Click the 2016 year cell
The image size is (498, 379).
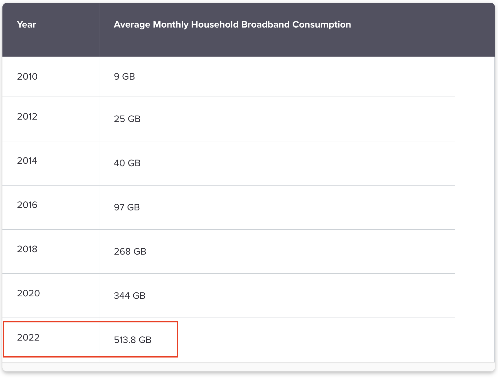(x=27, y=205)
